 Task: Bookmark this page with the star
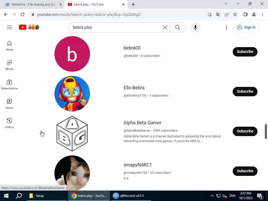(x=235, y=14)
